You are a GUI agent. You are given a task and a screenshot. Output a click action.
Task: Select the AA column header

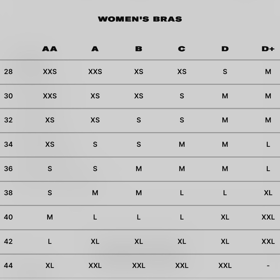(x=50, y=49)
